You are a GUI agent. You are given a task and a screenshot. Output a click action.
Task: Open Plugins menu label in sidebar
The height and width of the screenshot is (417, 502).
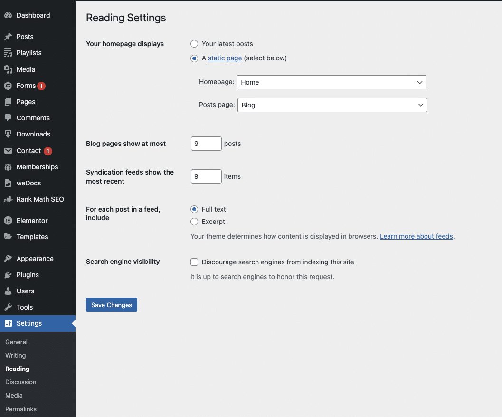point(28,275)
